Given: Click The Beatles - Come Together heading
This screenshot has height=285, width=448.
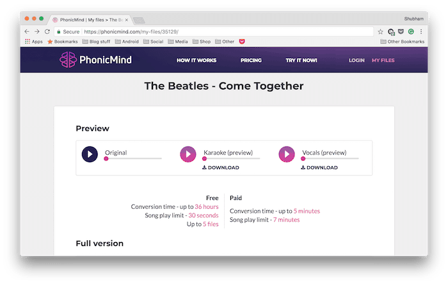Looking at the screenshot, I should coord(224,86).
